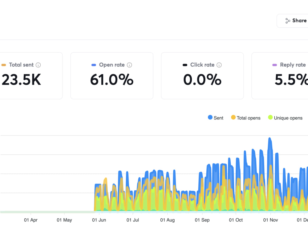This screenshot has height=231, width=308.
Task: Click the 01 Apr axis label
Action: coord(31,220)
